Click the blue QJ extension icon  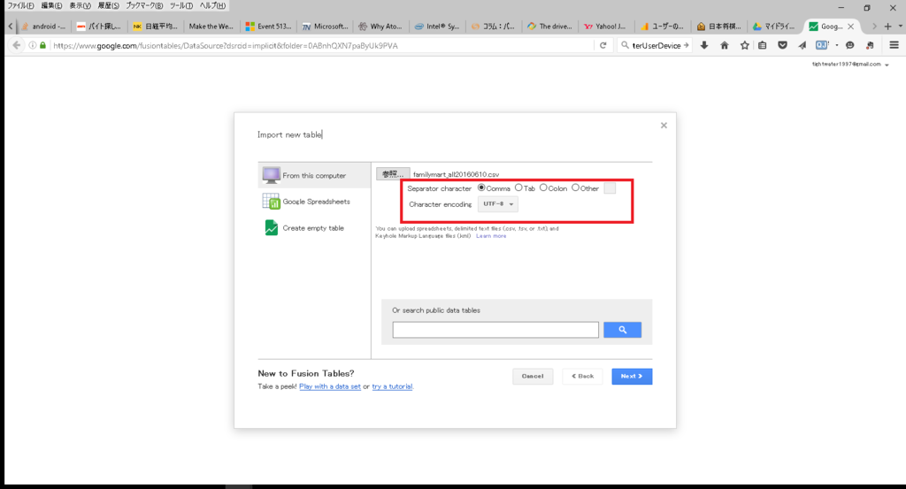(821, 45)
